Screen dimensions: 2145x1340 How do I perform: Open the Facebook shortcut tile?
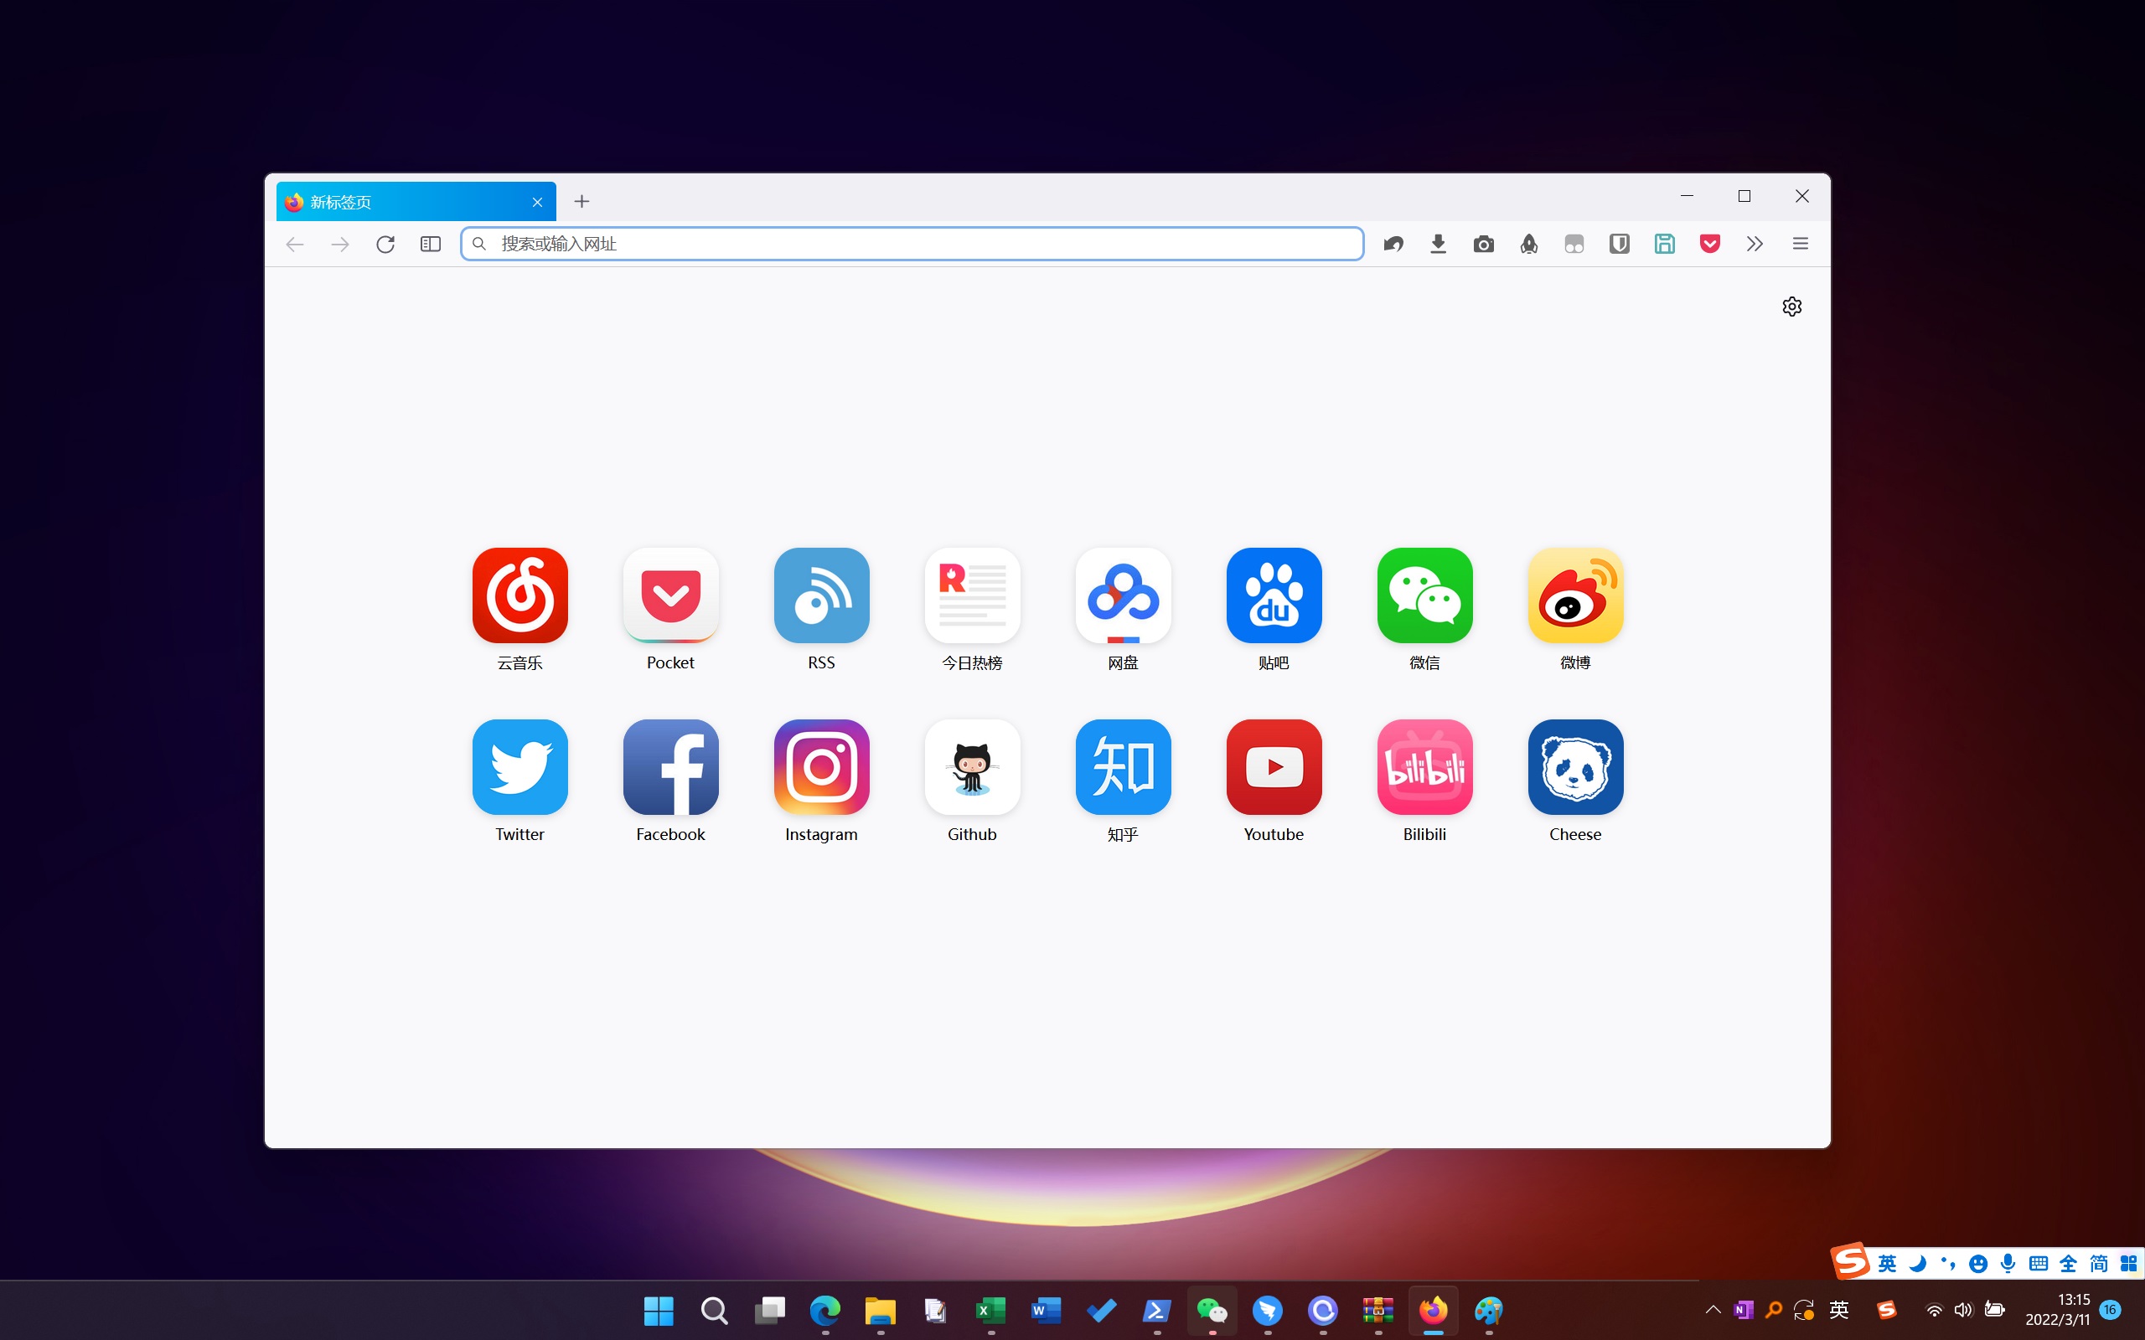tap(670, 766)
